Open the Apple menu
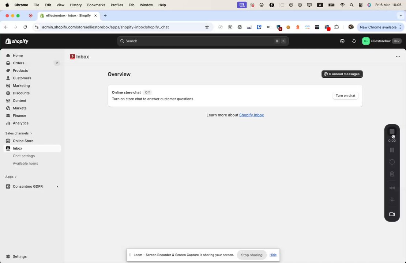Screen dimensions: 406x263 pyautogui.click(x=7, y=5)
